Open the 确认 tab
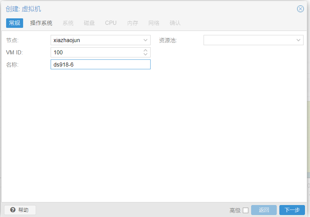This screenshot has height=217, width=310. pyautogui.click(x=175, y=23)
